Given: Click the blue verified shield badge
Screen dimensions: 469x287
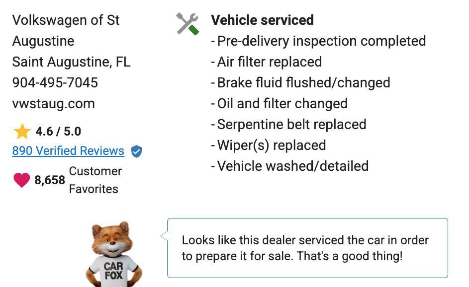Looking at the screenshot, I should 136,151.
